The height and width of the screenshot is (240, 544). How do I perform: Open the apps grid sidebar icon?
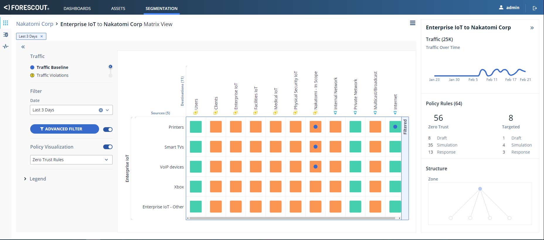click(x=6, y=23)
